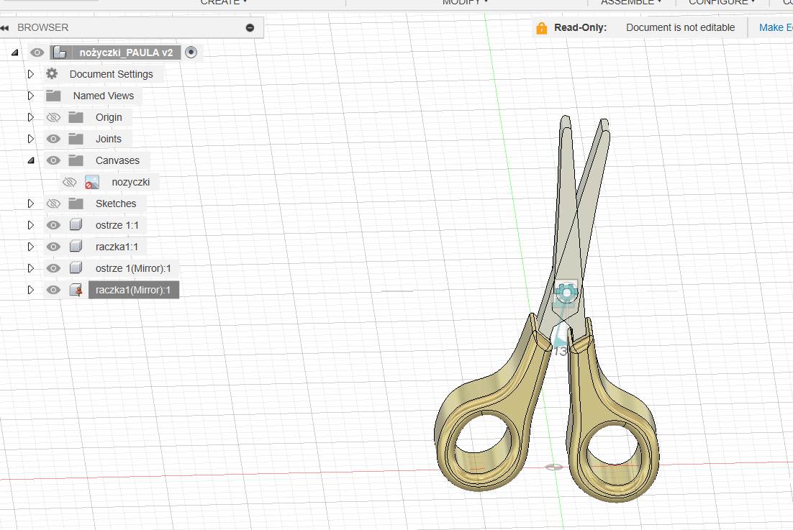This screenshot has height=530, width=793.
Task: Click the Sketches folder icon
Action: 76,204
